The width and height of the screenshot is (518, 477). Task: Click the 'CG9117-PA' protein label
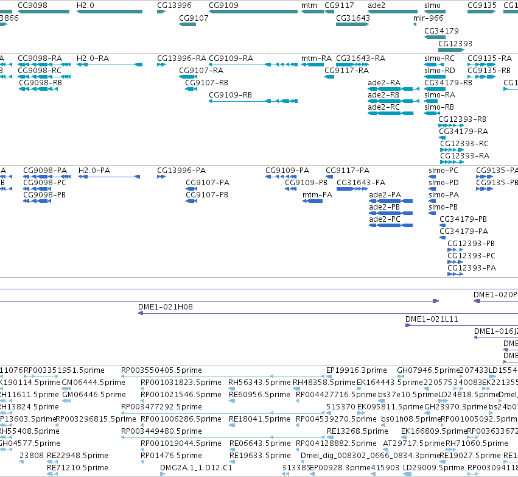(x=348, y=170)
